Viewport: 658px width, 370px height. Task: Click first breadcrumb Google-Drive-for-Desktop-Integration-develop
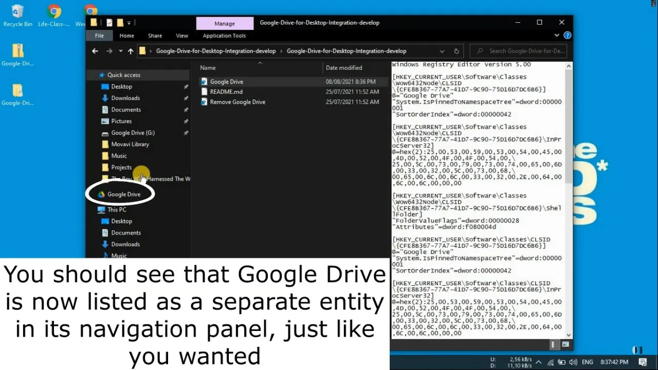tap(215, 51)
